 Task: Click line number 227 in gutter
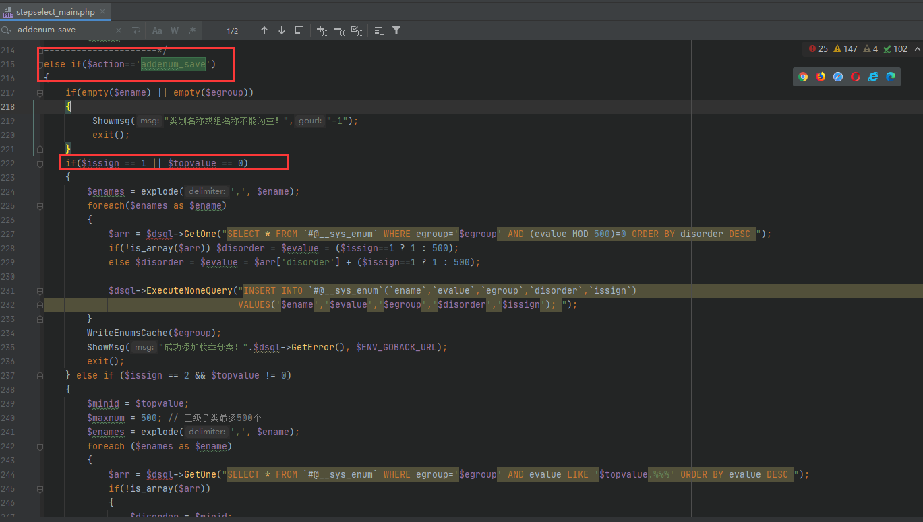(x=8, y=234)
